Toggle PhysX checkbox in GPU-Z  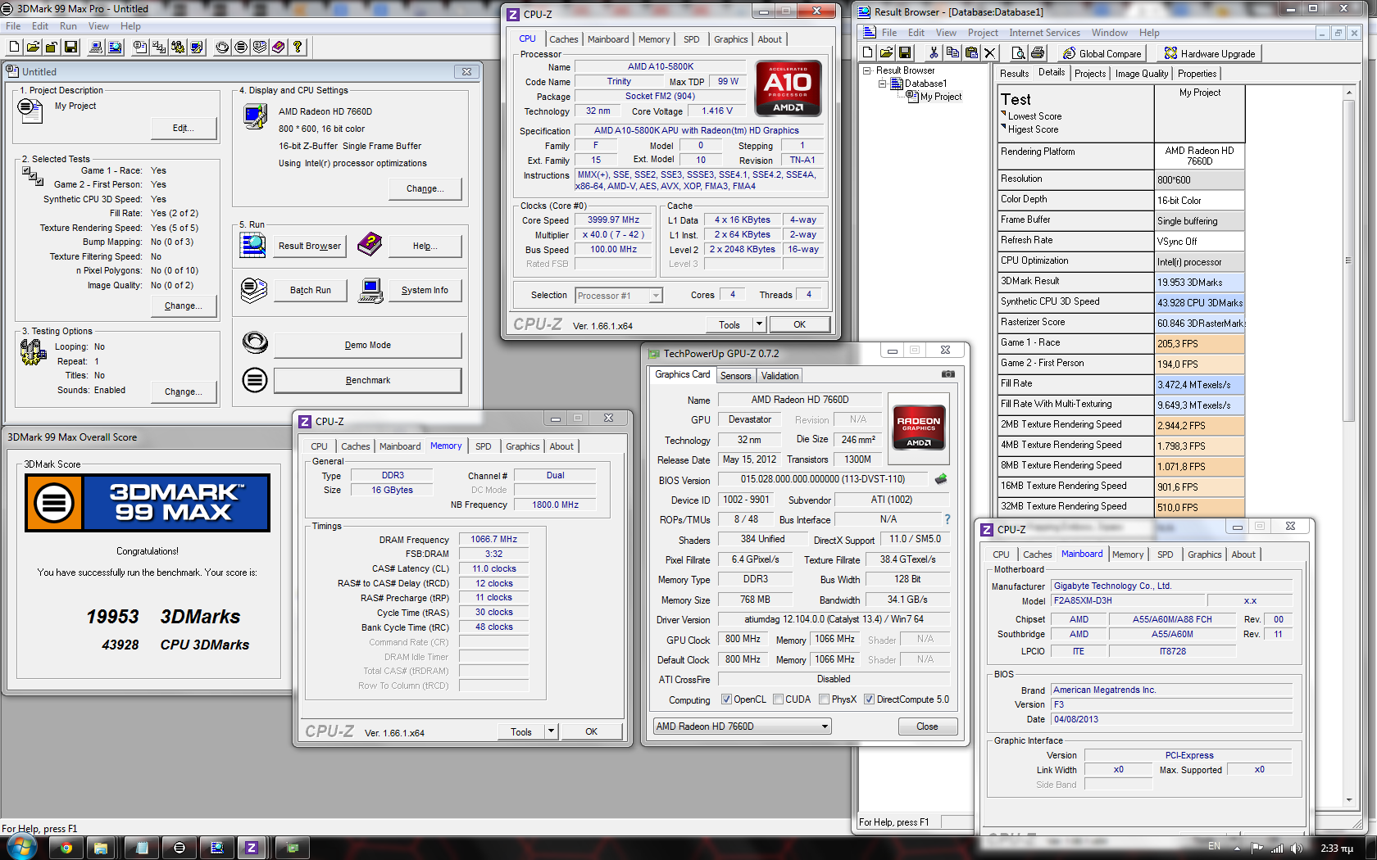pos(824,699)
